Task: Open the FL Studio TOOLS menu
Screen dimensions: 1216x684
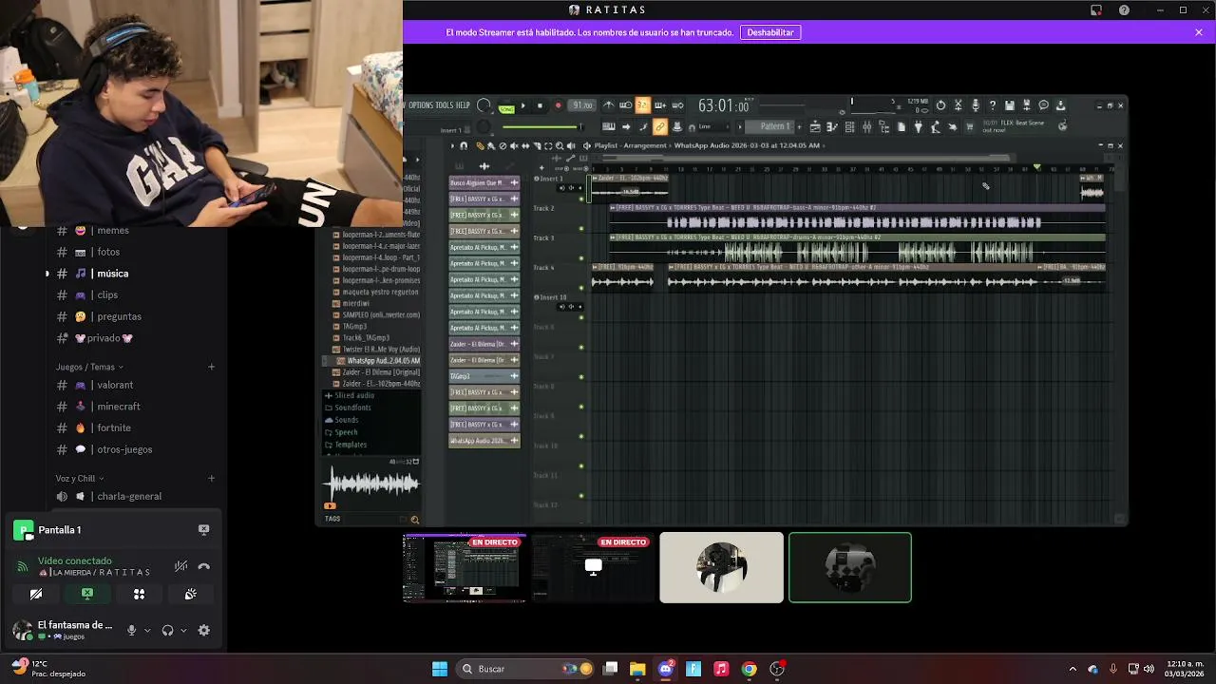Action: tap(445, 105)
